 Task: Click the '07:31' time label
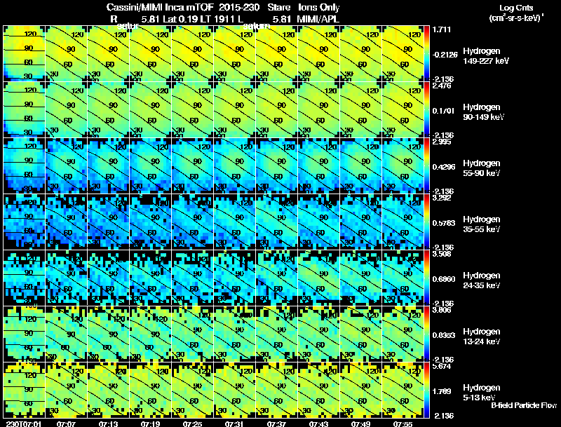[234, 423]
